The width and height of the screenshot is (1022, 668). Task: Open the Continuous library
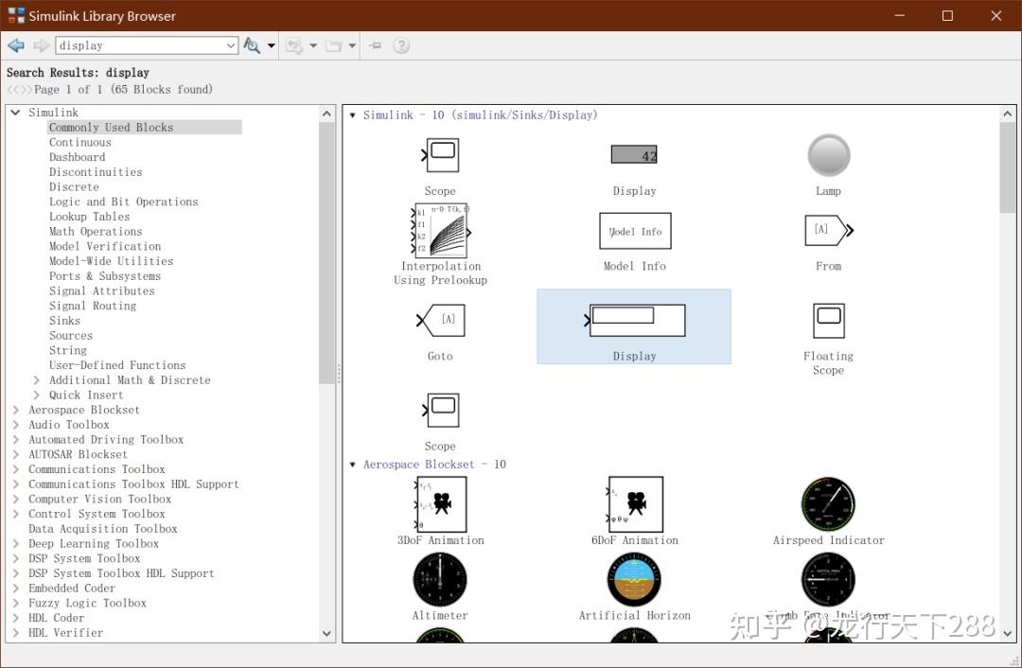[x=80, y=142]
